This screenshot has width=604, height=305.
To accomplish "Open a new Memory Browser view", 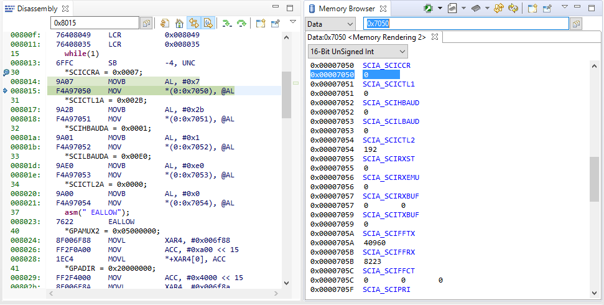I will (x=532, y=9).
